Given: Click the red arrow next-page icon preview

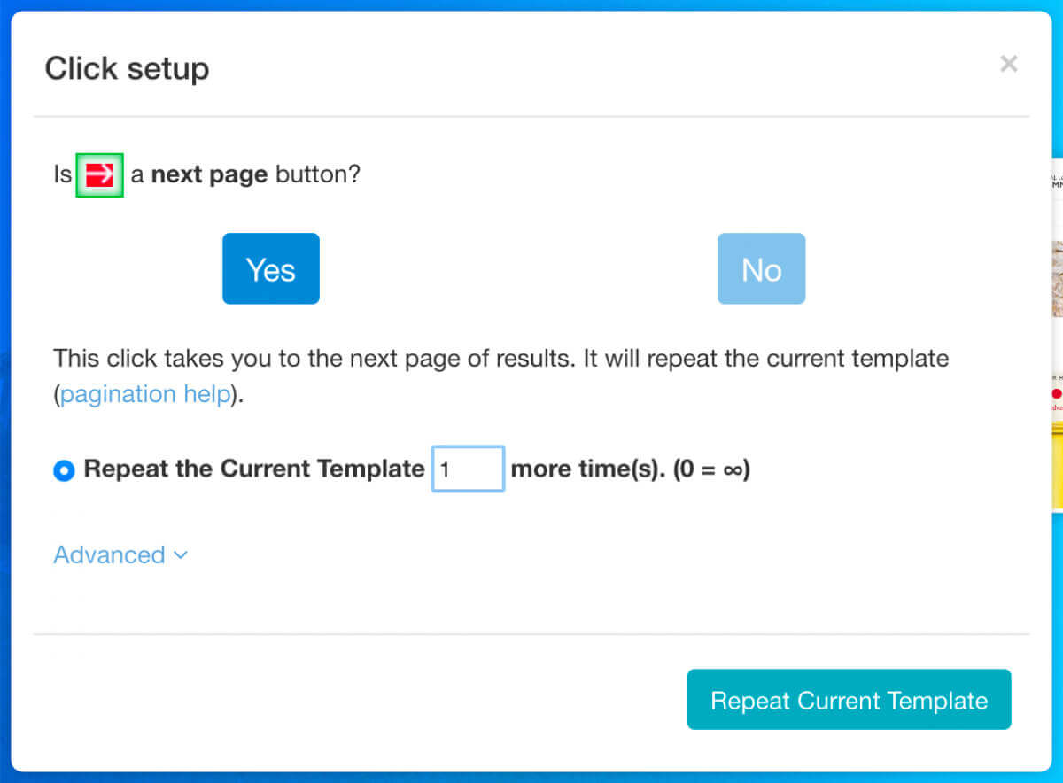Looking at the screenshot, I should 99,174.
